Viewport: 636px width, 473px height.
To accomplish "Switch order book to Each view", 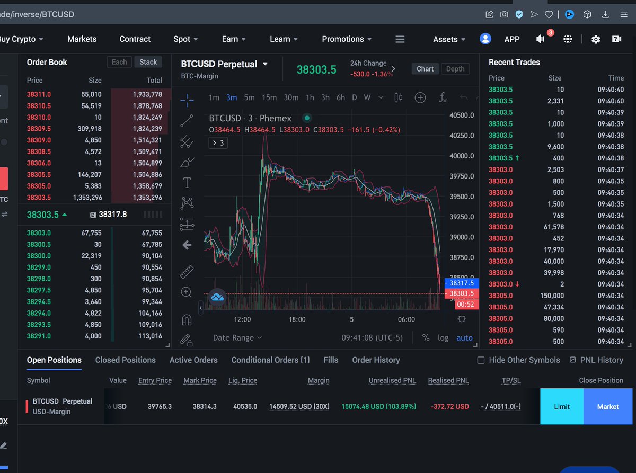I will tap(119, 62).
